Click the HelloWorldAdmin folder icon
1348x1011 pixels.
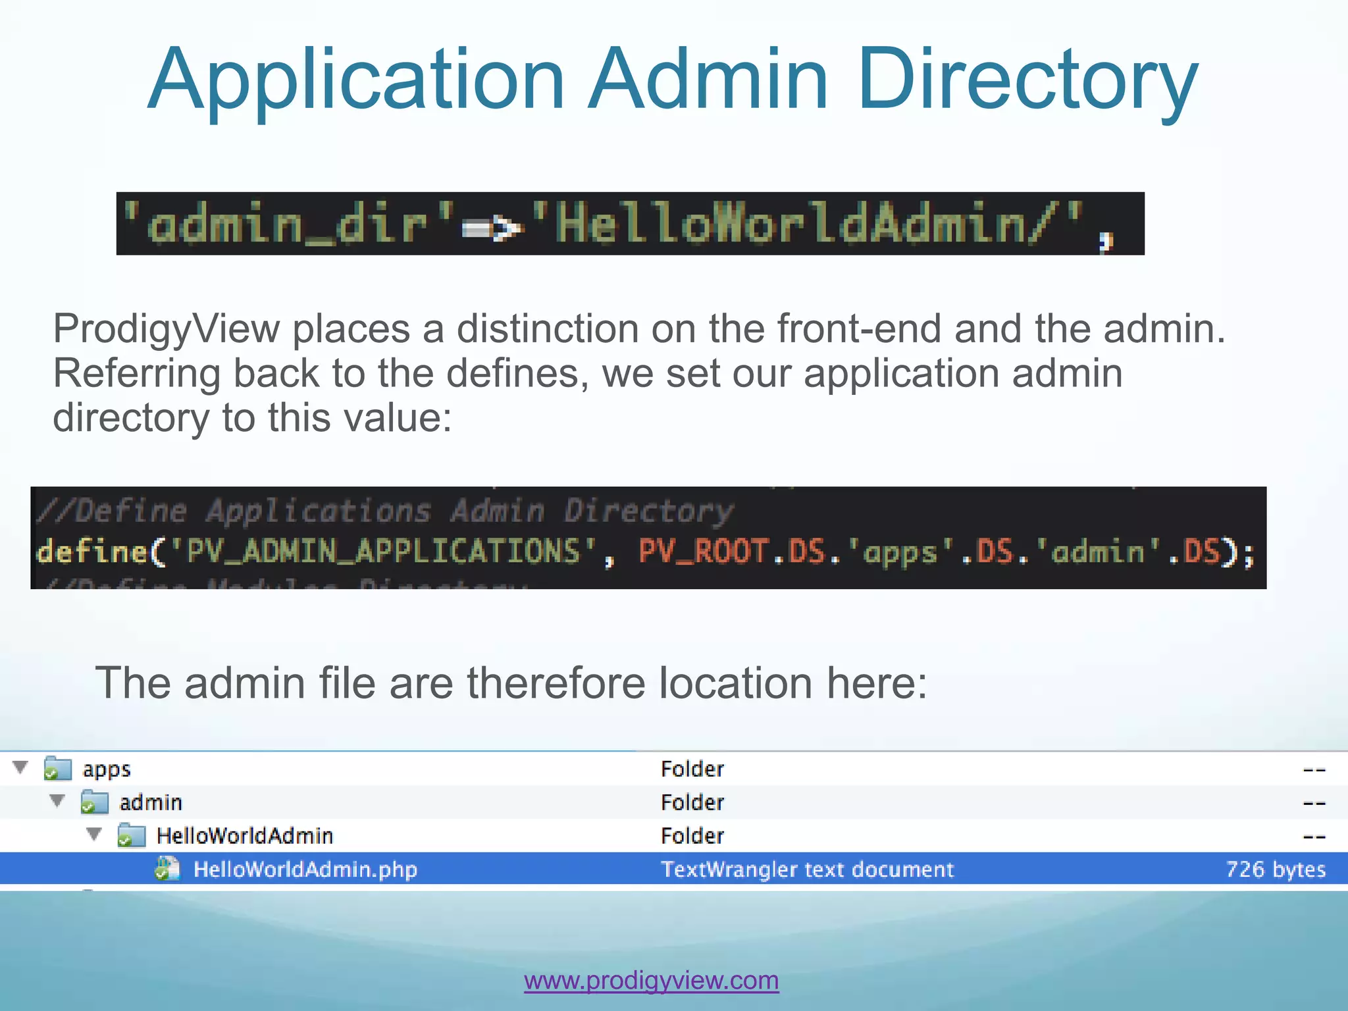click(x=131, y=835)
